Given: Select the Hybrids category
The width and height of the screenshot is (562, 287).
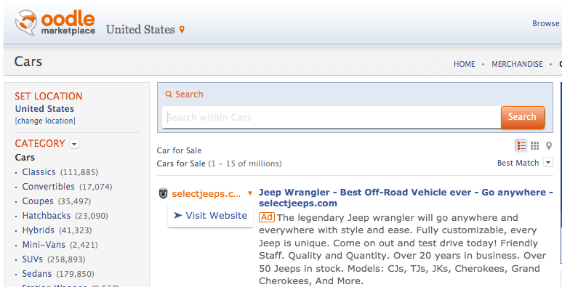Looking at the screenshot, I should coord(39,230).
